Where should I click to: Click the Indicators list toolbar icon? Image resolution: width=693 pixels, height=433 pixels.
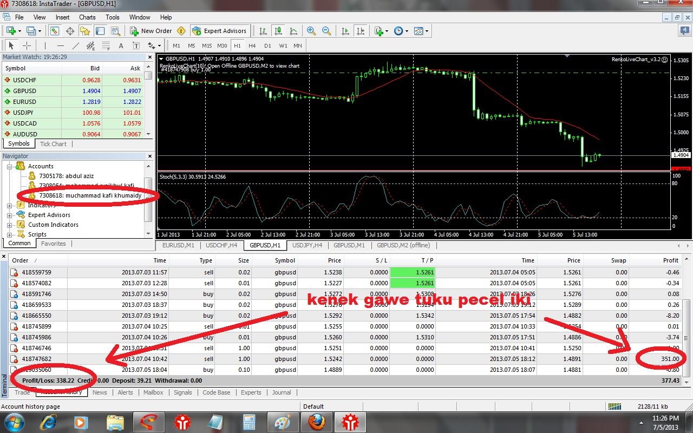click(x=378, y=31)
